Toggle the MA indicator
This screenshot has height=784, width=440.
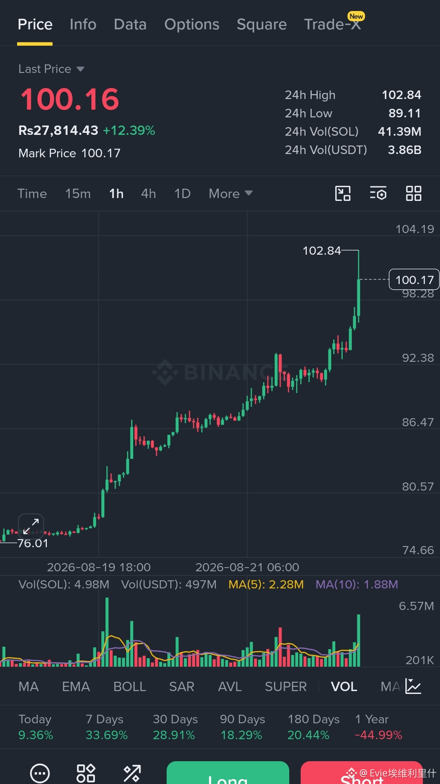click(29, 687)
